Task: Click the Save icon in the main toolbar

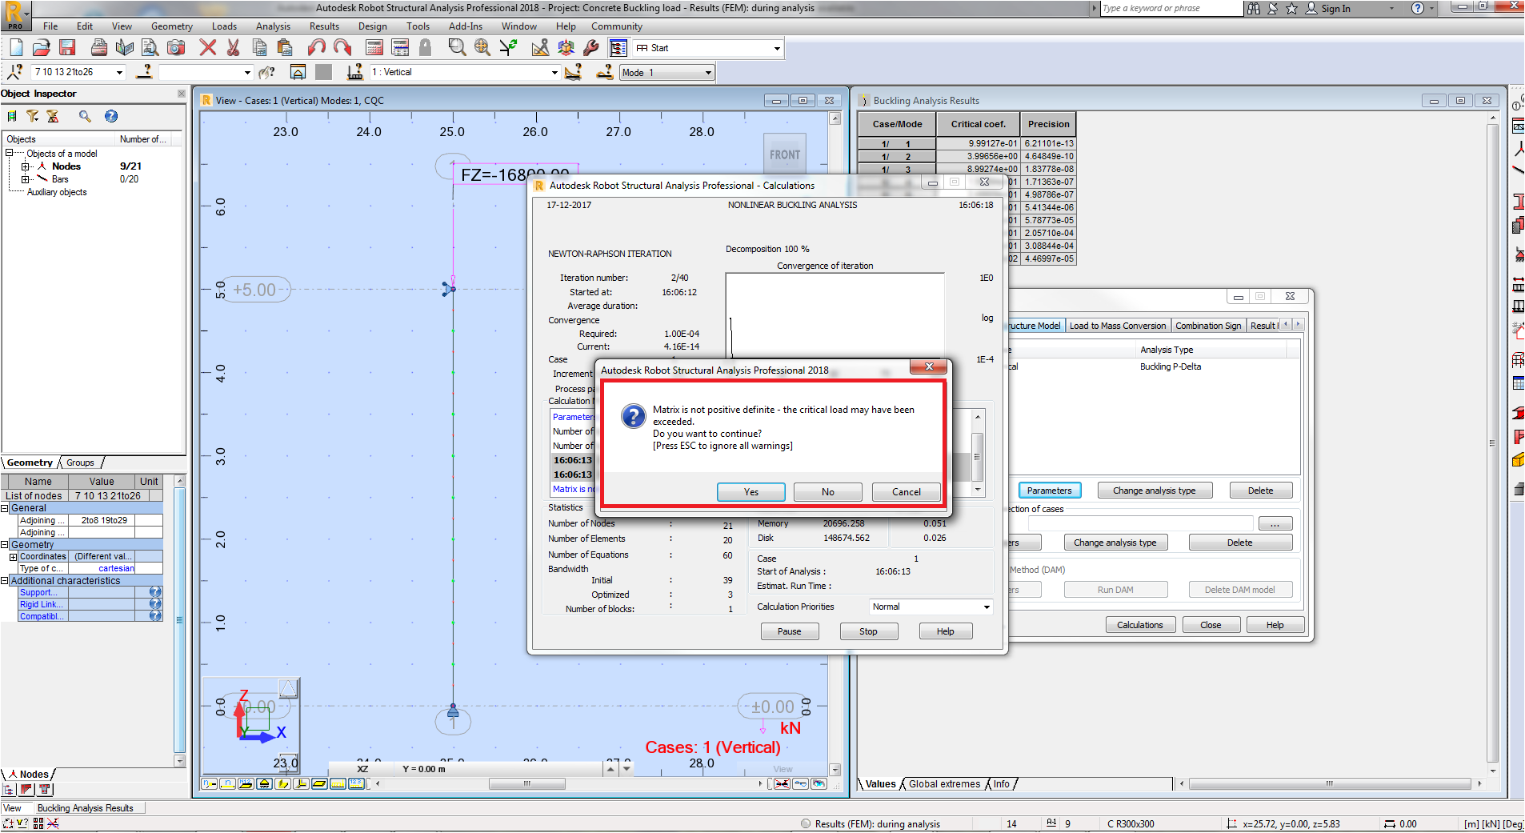Action: coord(67,48)
